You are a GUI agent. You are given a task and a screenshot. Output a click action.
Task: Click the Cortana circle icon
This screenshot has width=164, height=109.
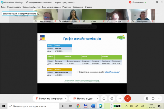point(63,106)
